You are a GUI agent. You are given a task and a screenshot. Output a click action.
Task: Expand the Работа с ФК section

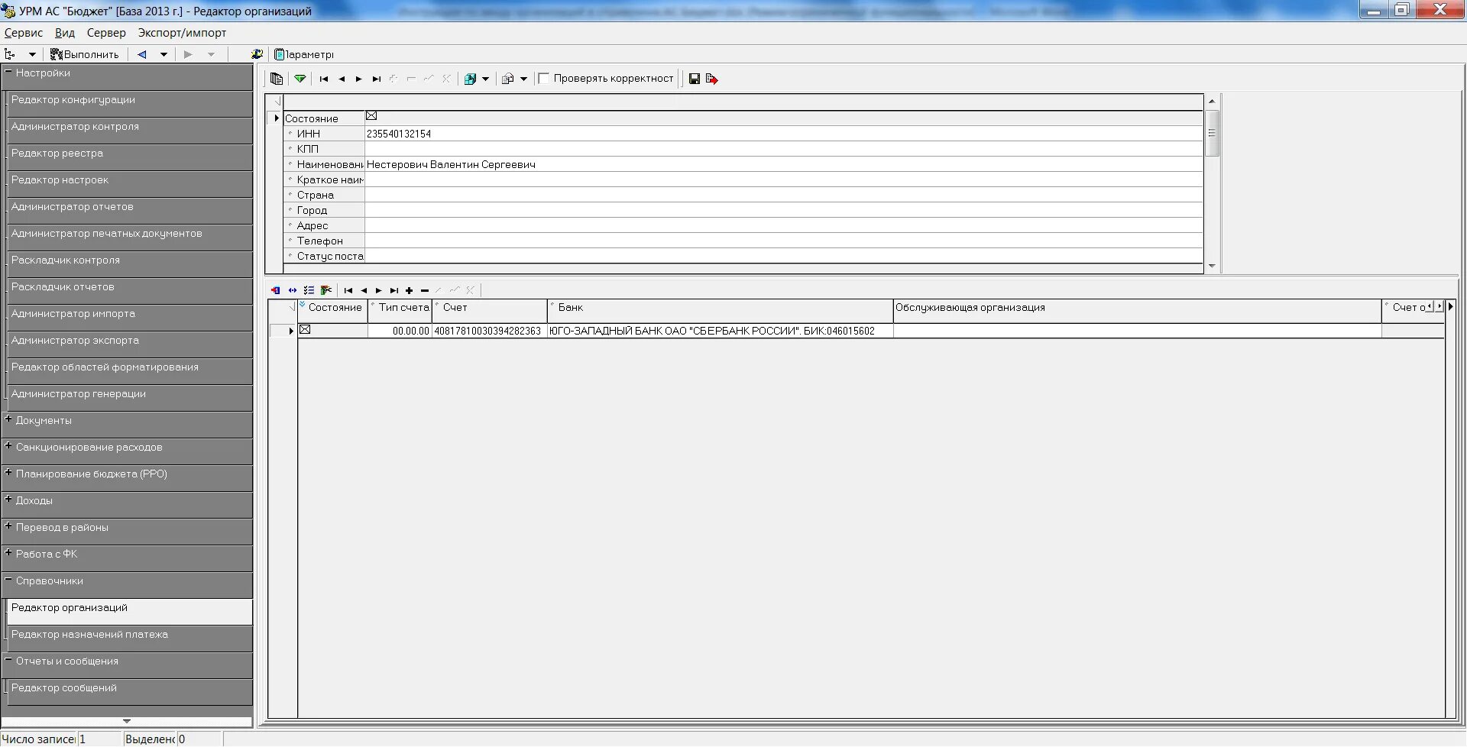pos(8,553)
